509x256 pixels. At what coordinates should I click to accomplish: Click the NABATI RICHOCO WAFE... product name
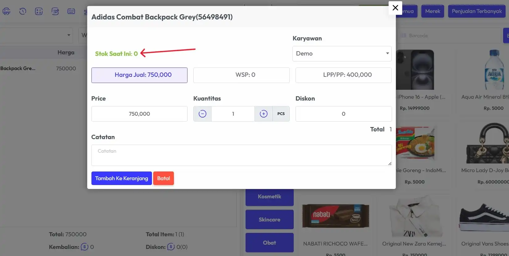[335, 244]
